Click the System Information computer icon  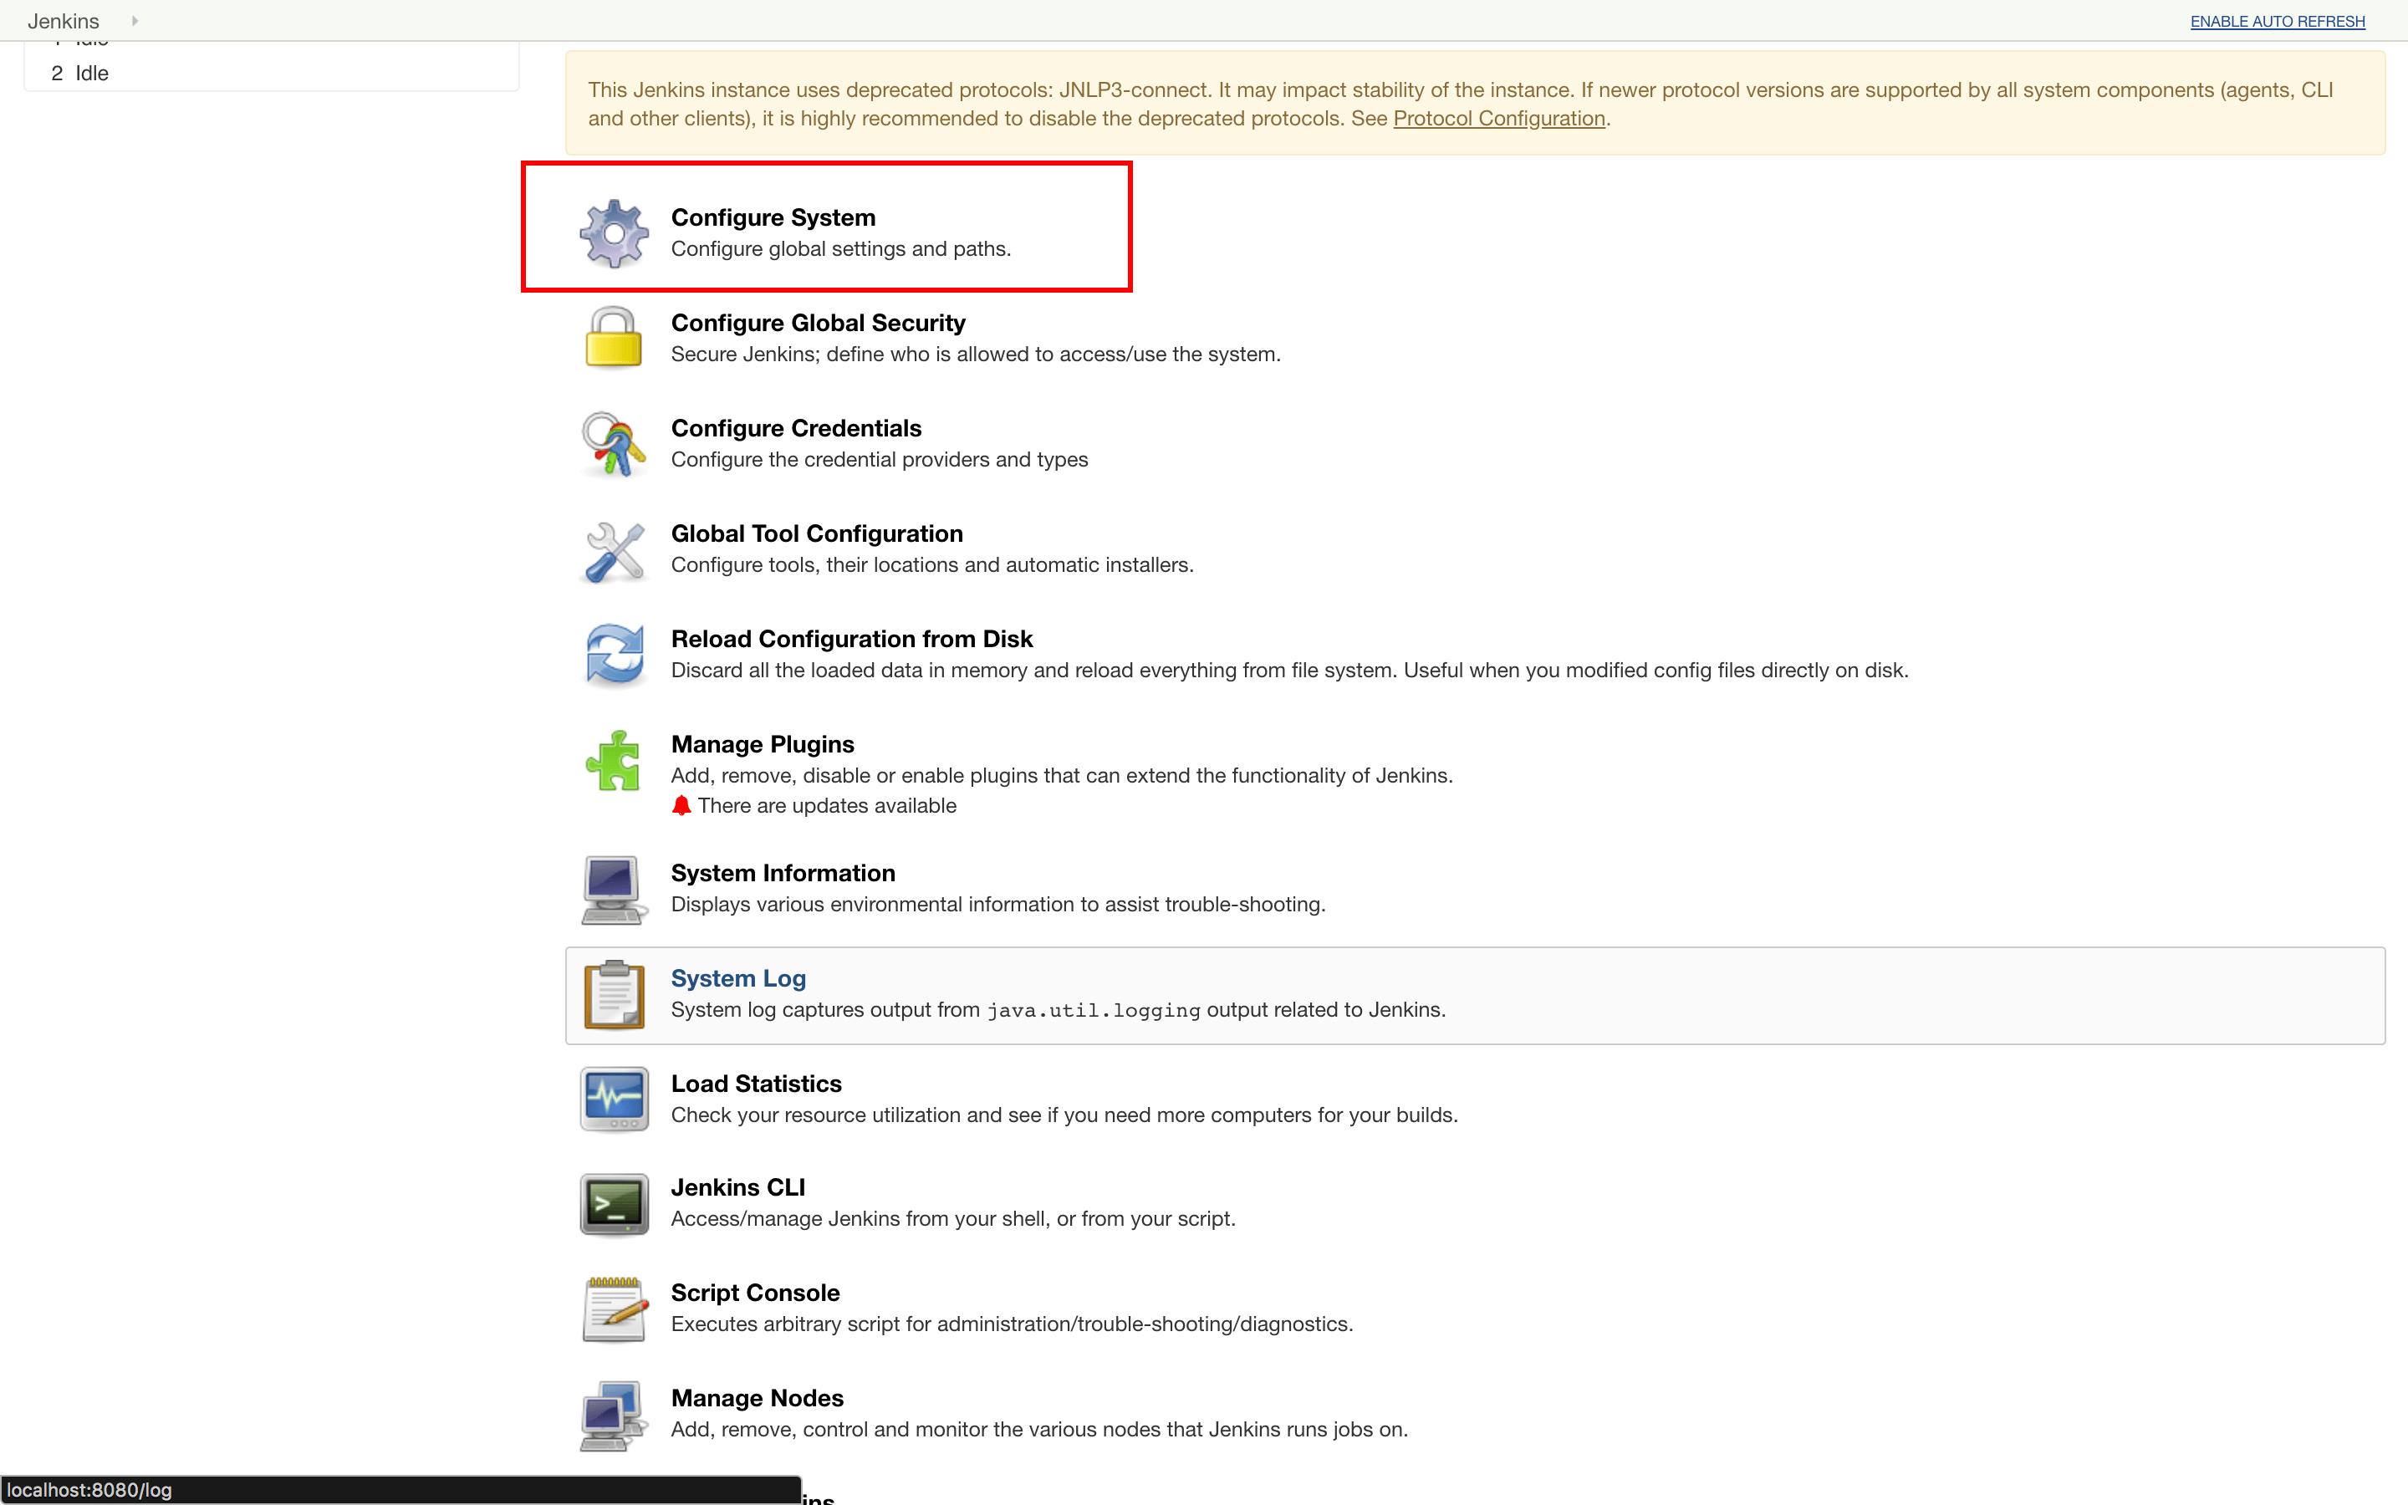612,889
